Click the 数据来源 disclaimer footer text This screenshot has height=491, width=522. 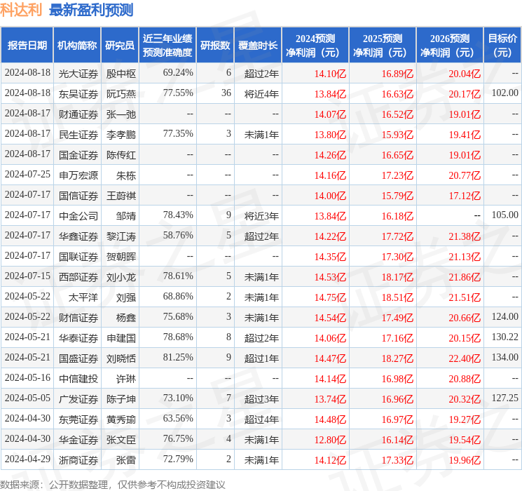[113, 484]
